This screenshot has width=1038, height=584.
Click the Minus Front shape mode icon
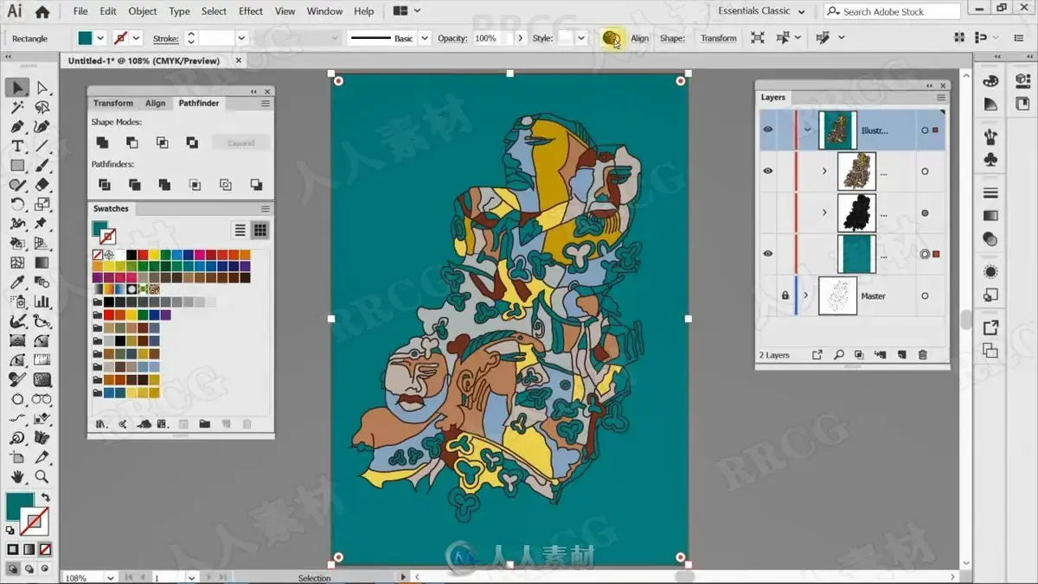pos(131,143)
